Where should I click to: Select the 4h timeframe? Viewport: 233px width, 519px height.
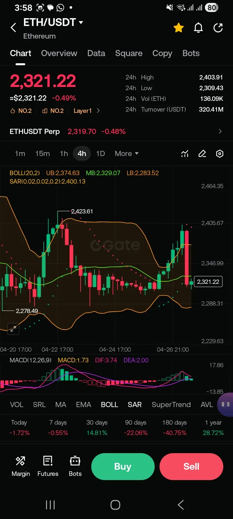click(82, 153)
